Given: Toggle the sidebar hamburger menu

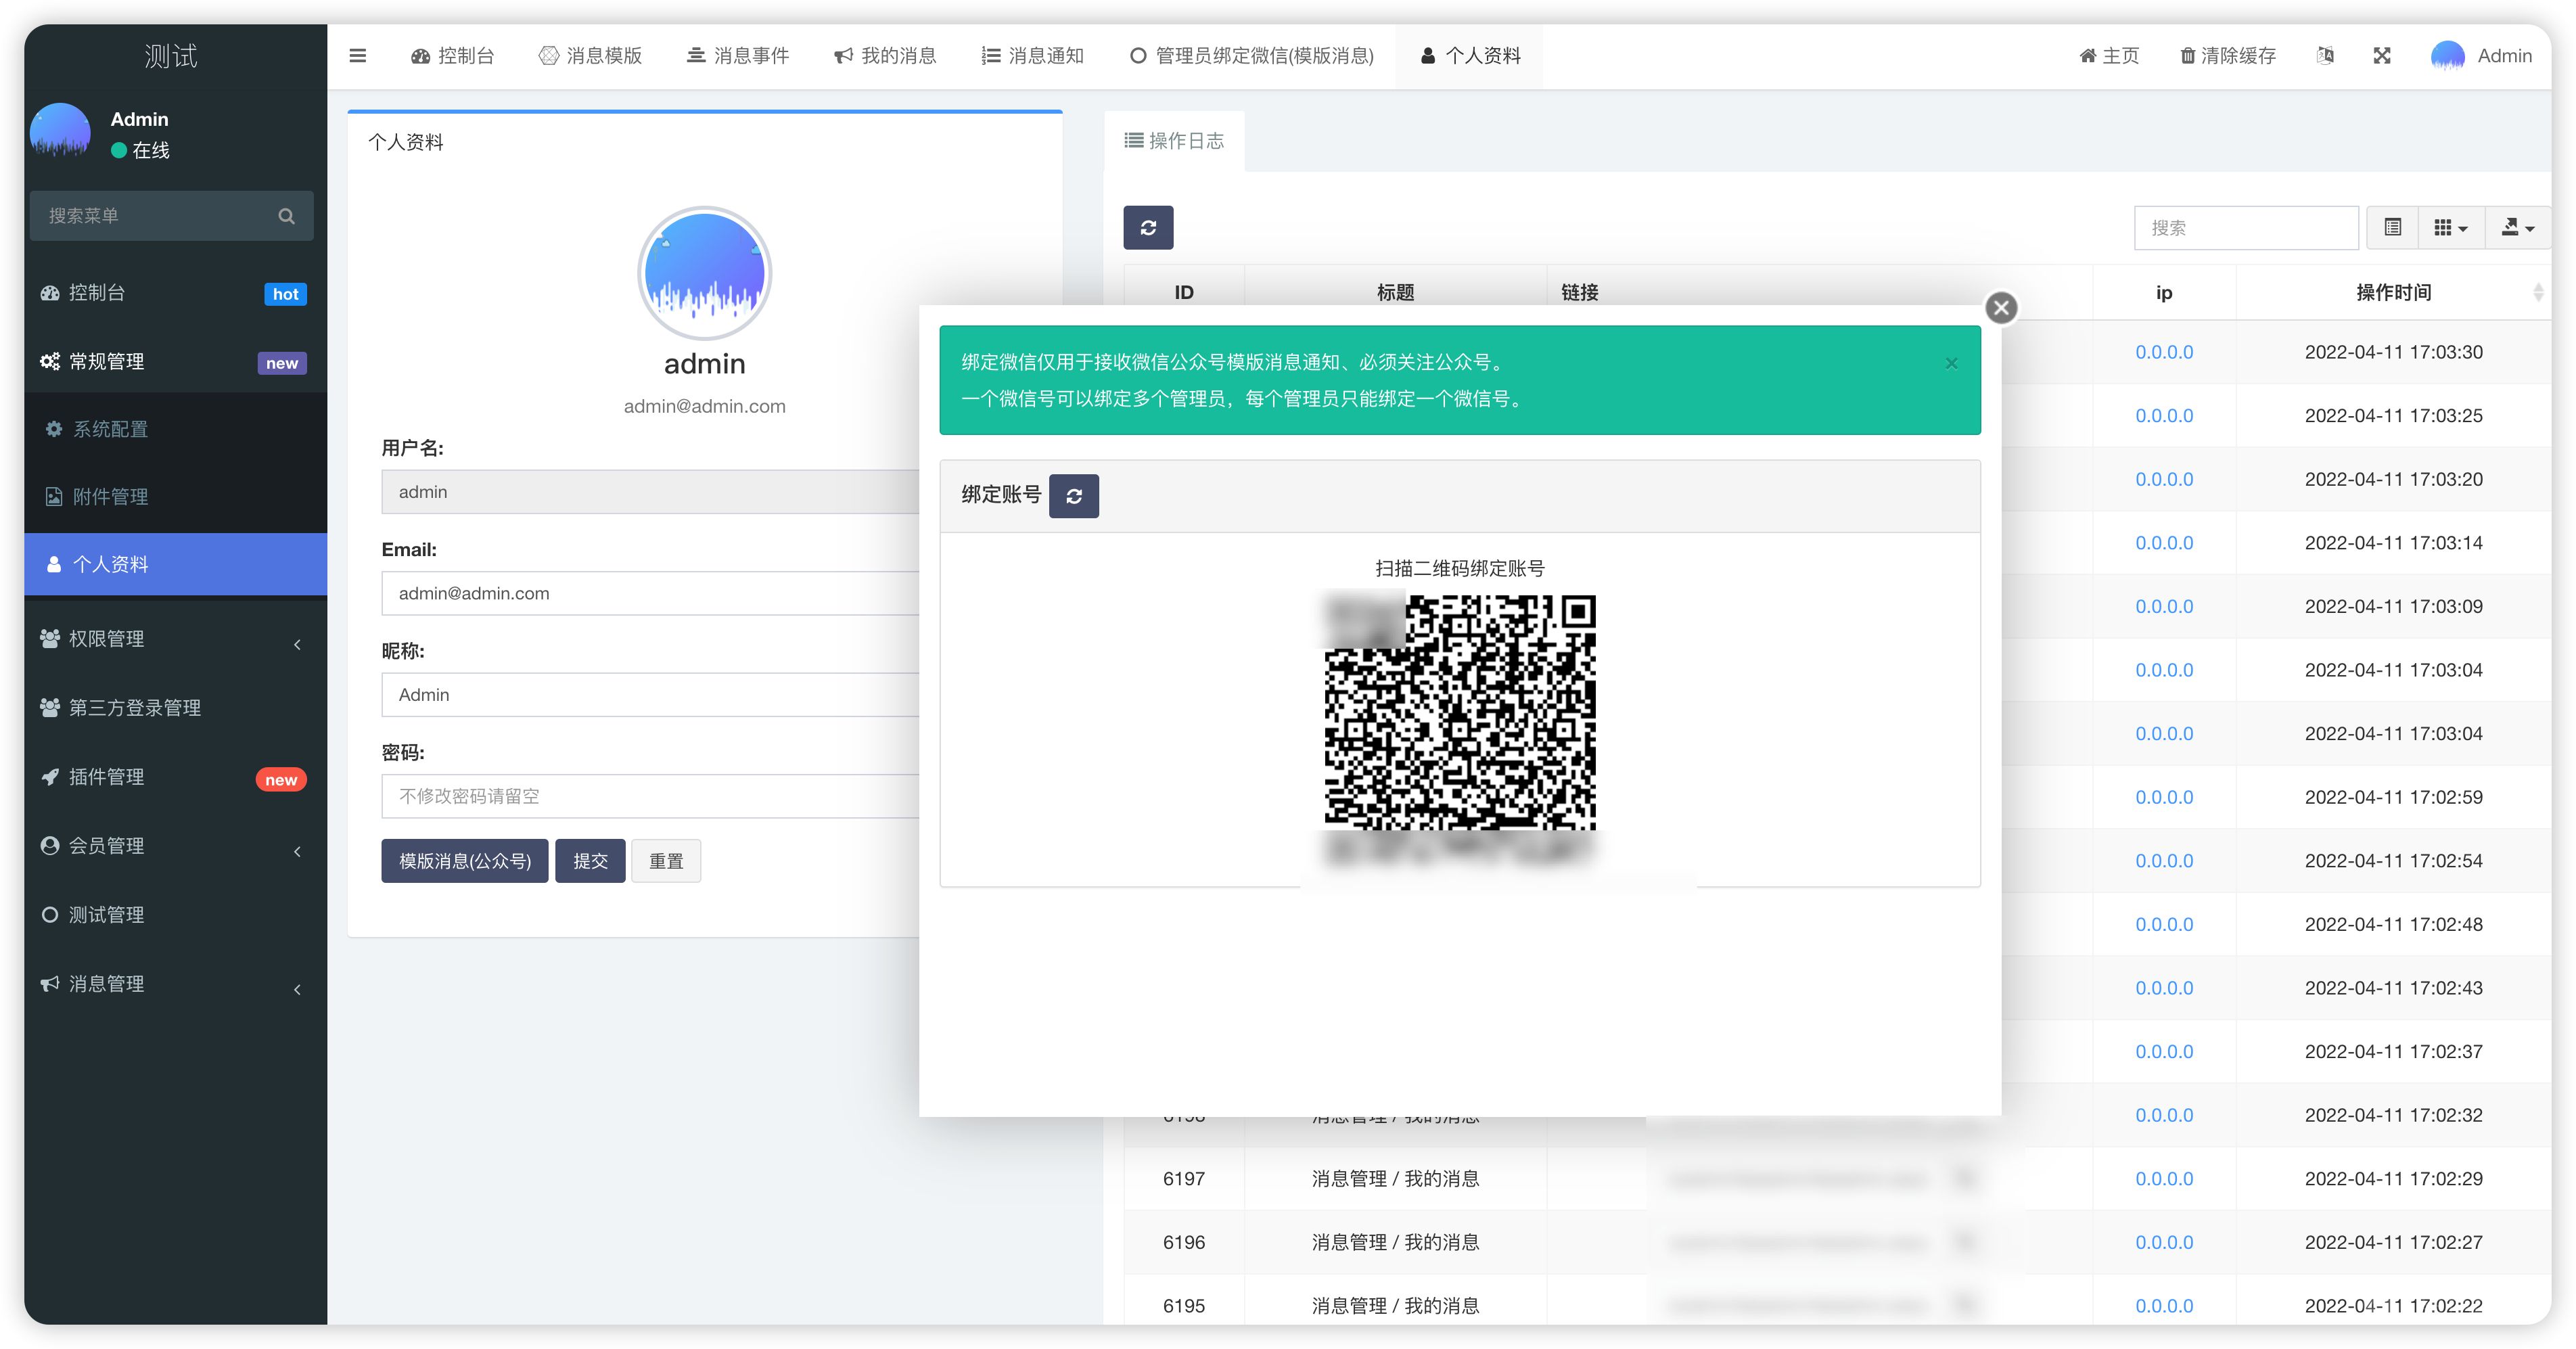Looking at the screenshot, I should pos(357,56).
